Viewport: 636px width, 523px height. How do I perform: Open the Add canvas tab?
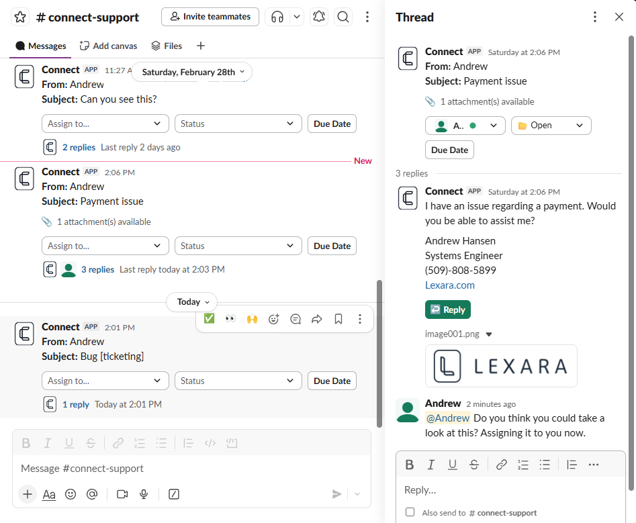click(x=108, y=46)
